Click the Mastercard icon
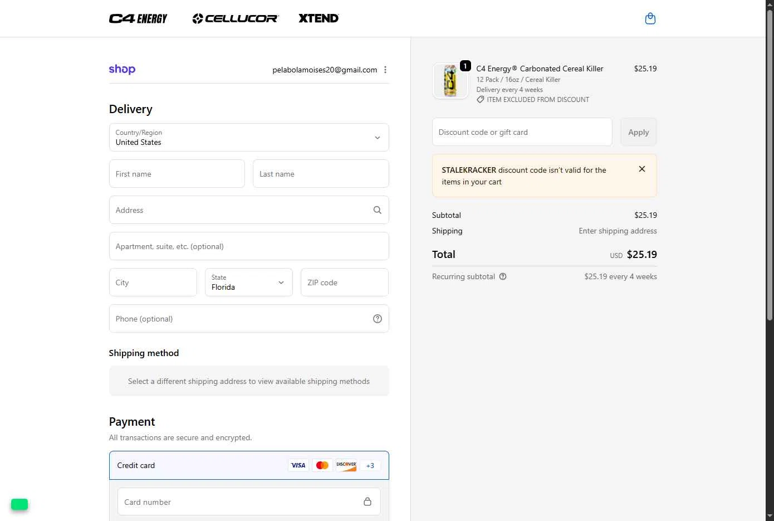The width and height of the screenshot is (774, 521). pos(322,465)
